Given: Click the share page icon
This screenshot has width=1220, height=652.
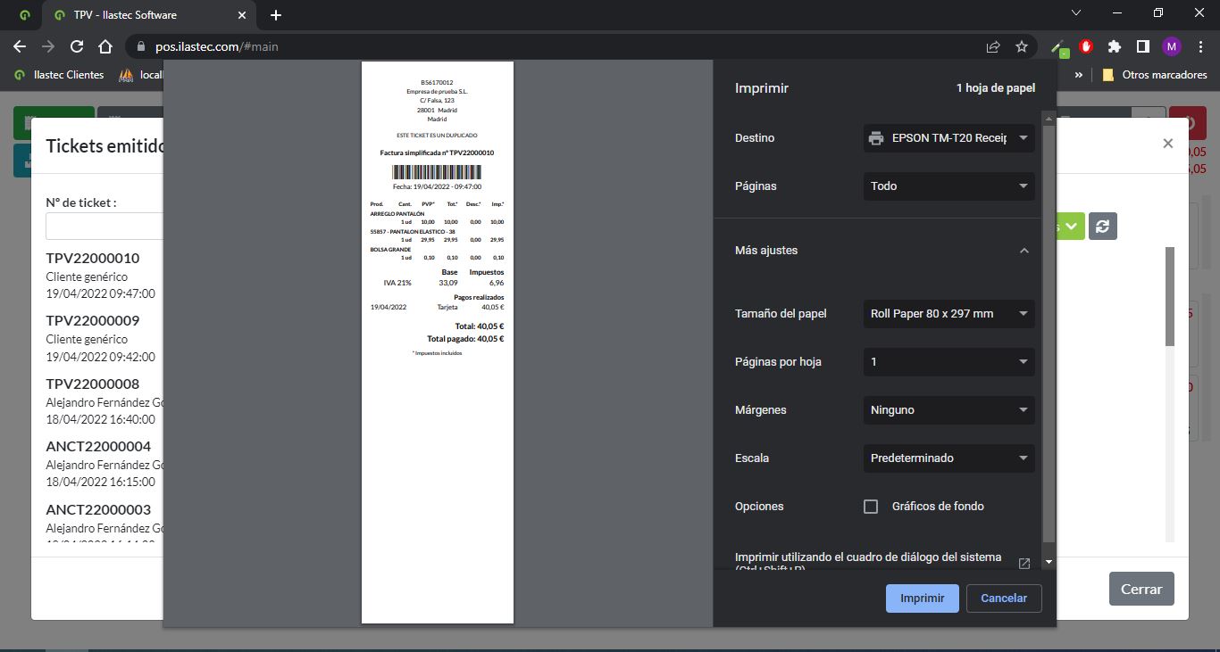Looking at the screenshot, I should (x=993, y=46).
